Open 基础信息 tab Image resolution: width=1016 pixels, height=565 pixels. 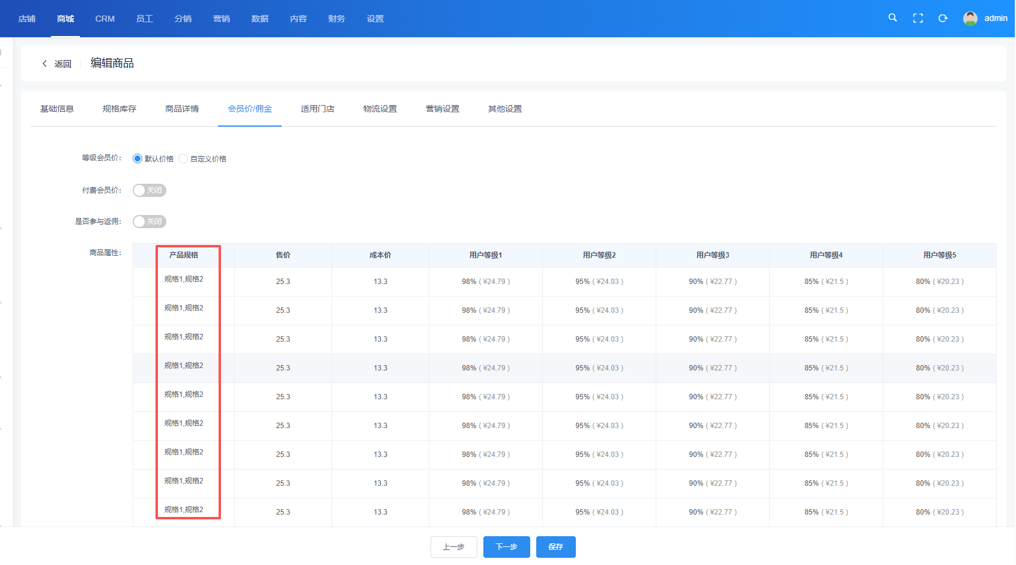pos(57,109)
